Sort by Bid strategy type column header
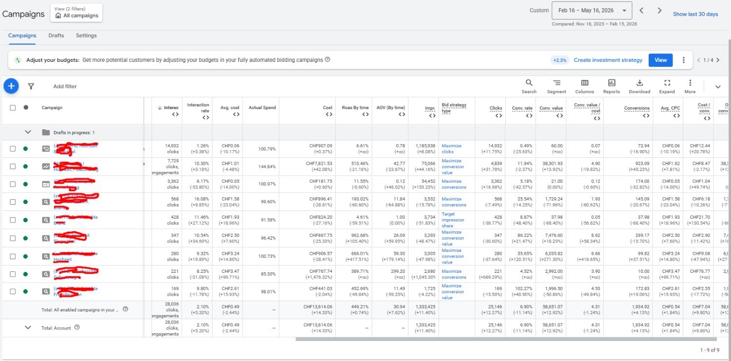 click(x=454, y=108)
